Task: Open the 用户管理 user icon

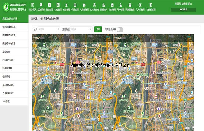Action: [x=121, y=5]
